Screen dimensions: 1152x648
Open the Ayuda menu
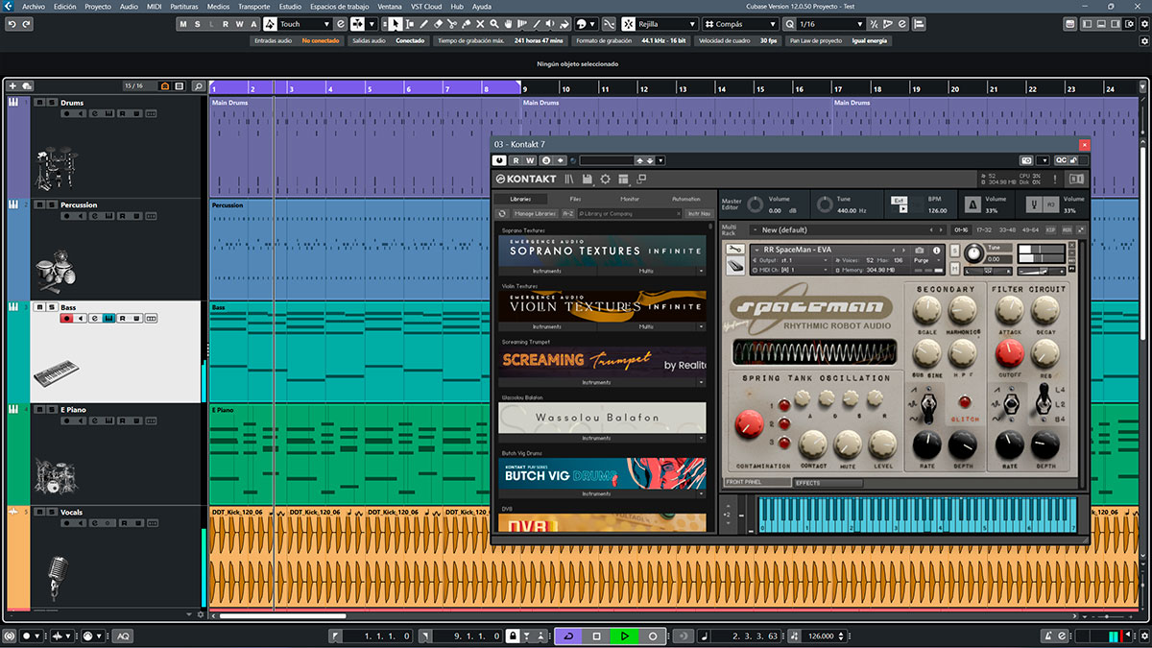click(481, 7)
